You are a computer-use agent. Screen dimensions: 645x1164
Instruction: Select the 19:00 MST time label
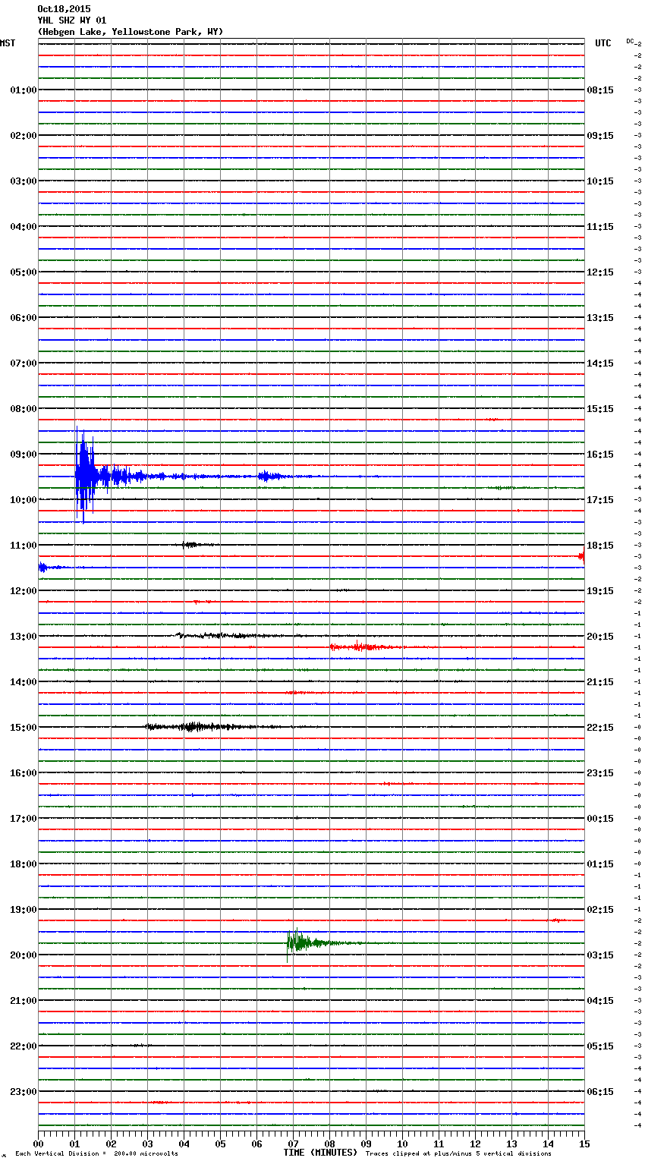coord(24,910)
